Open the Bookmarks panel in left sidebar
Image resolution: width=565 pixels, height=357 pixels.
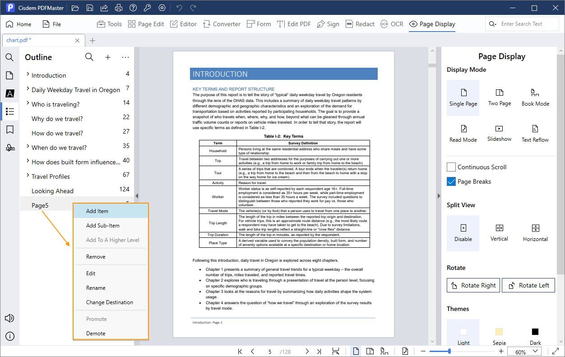point(9,130)
